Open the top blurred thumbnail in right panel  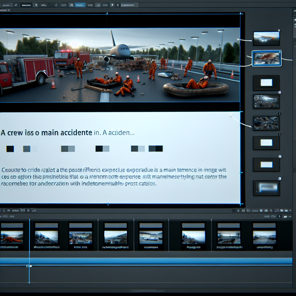click(x=266, y=38)
